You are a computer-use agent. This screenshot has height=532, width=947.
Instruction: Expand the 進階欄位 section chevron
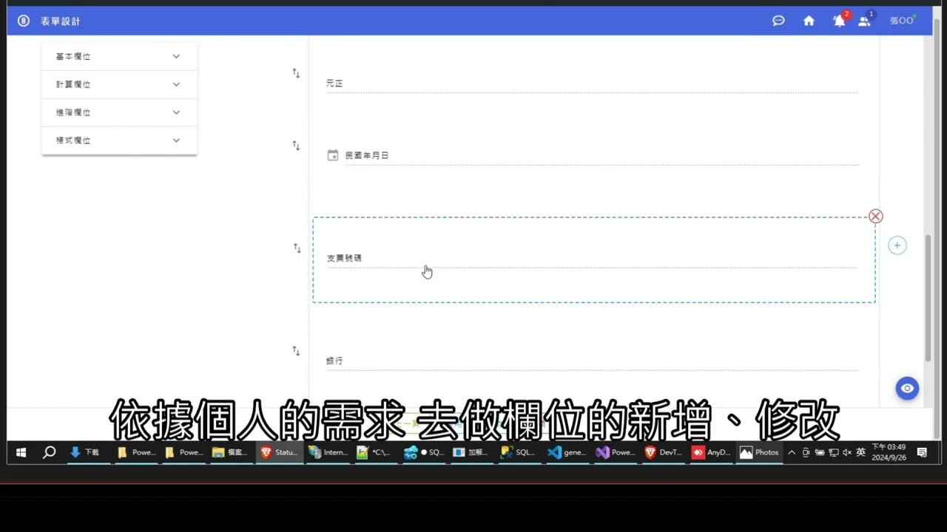176,112
